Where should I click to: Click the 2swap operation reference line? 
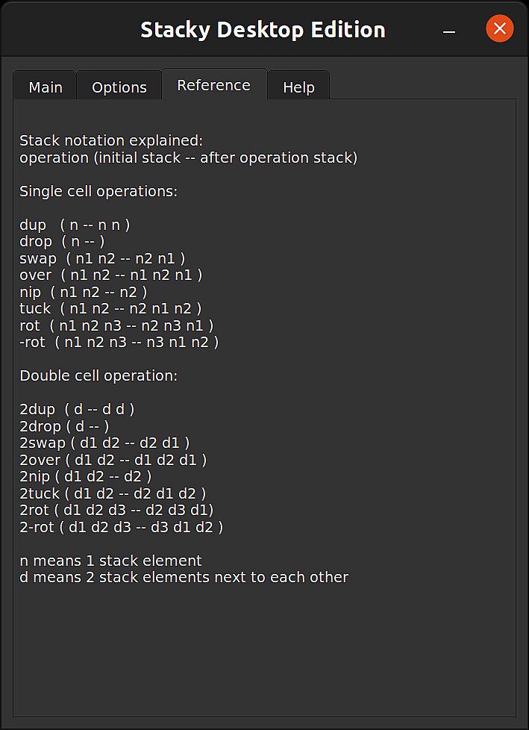pos(104,443)
